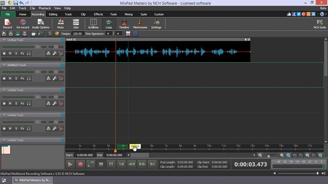Collapse the fifth Untitled Track header
Screen dimensions: 328x184
(x=4, y=140)
